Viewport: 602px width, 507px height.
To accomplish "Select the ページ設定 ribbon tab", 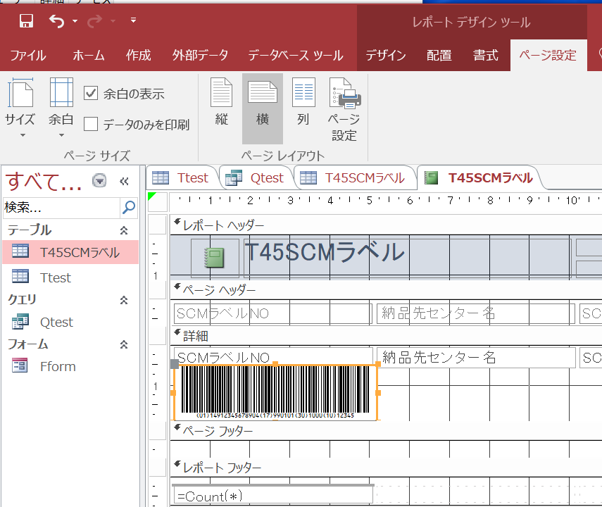I will click(x=548, y=56).
